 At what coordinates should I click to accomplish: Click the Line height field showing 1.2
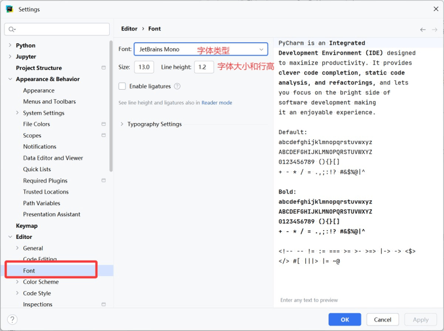[x=204, y=67]
